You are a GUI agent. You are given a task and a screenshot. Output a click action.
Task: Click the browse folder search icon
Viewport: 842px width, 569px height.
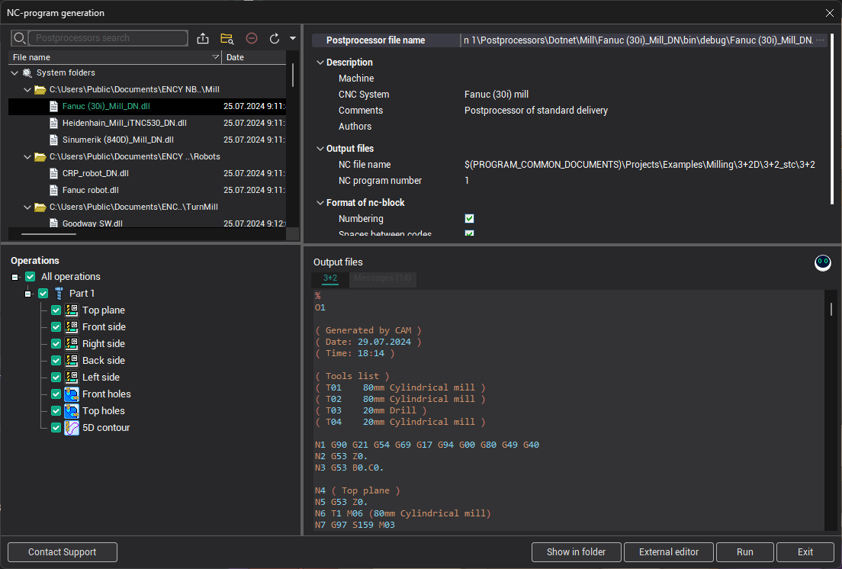tap(227, 38)
